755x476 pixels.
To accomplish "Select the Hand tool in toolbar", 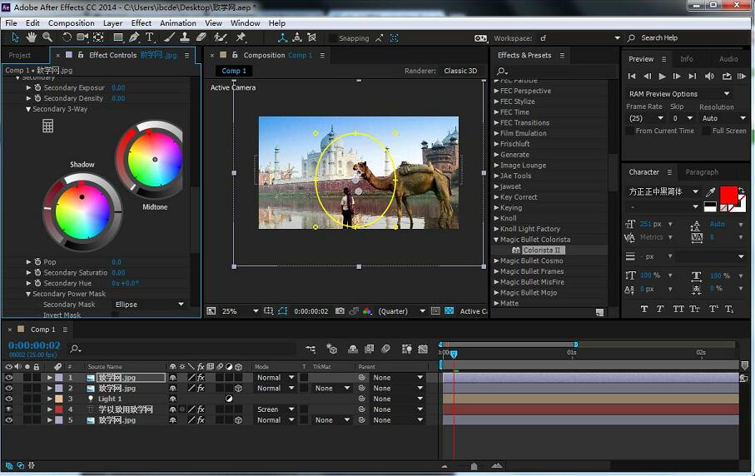I will (x=32, y=37).
